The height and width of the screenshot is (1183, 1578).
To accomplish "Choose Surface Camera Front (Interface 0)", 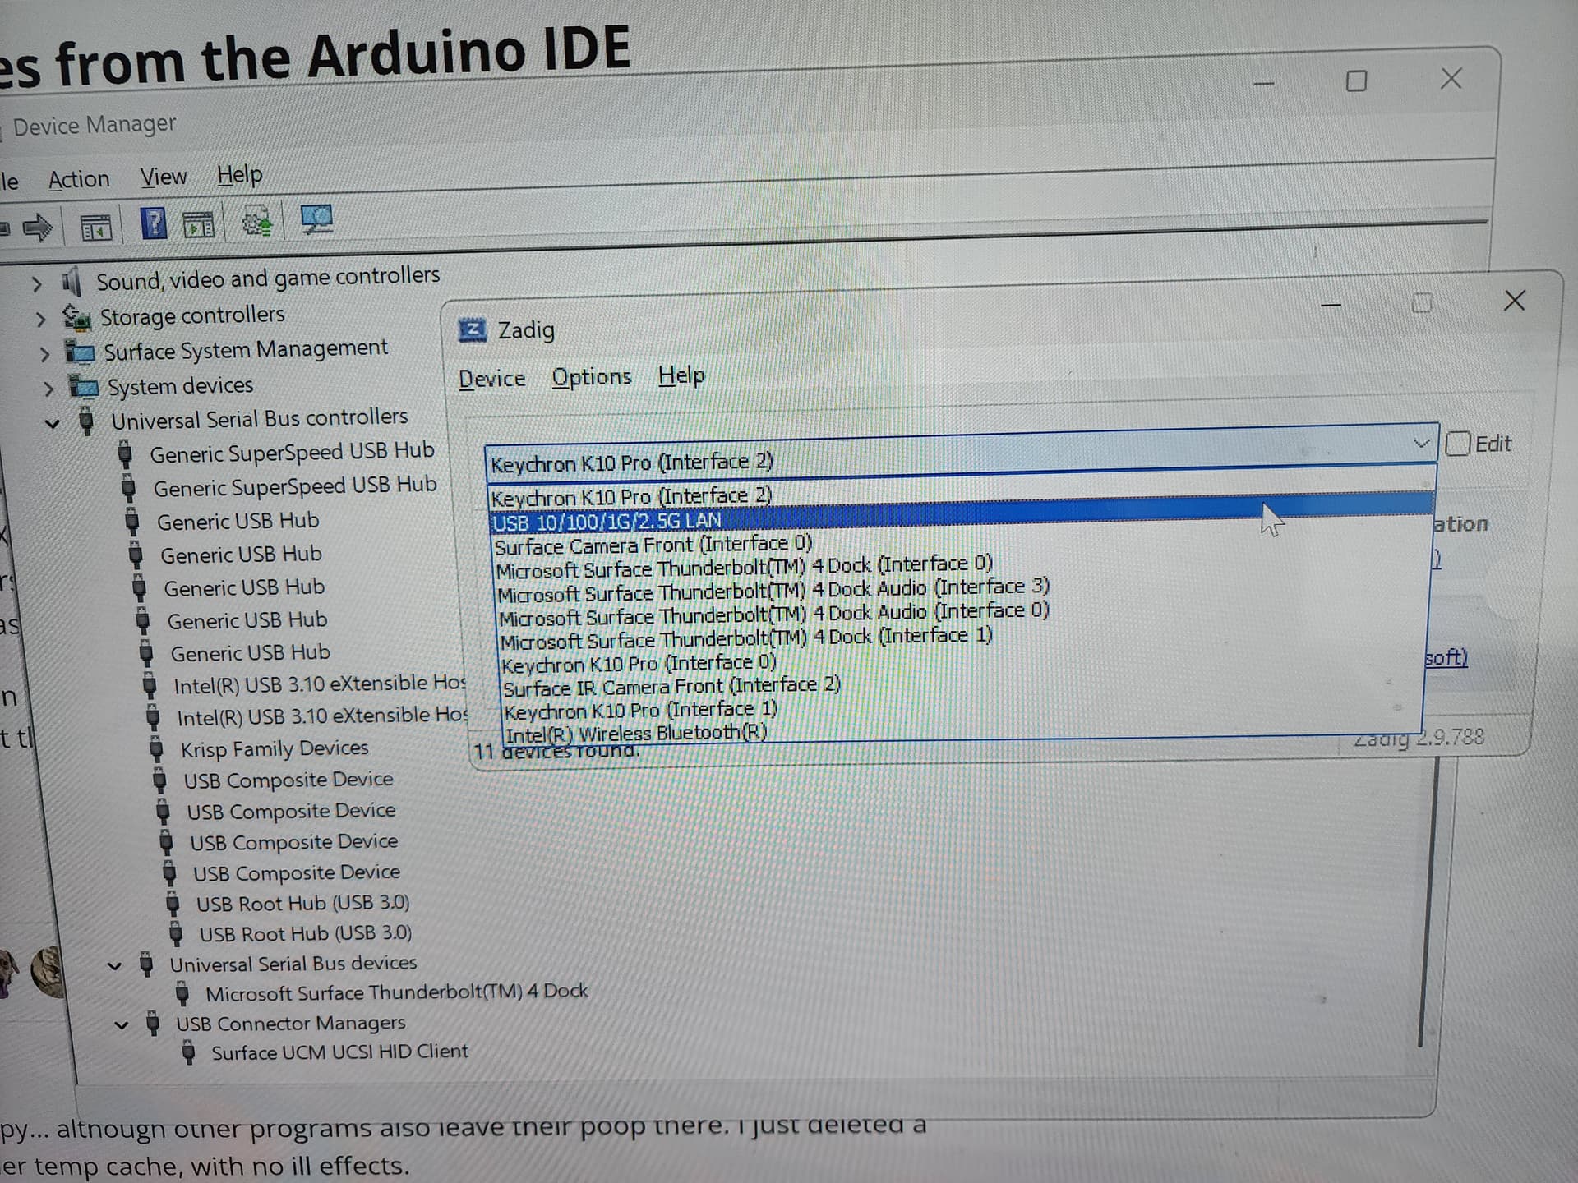I will tap(653, 545).
